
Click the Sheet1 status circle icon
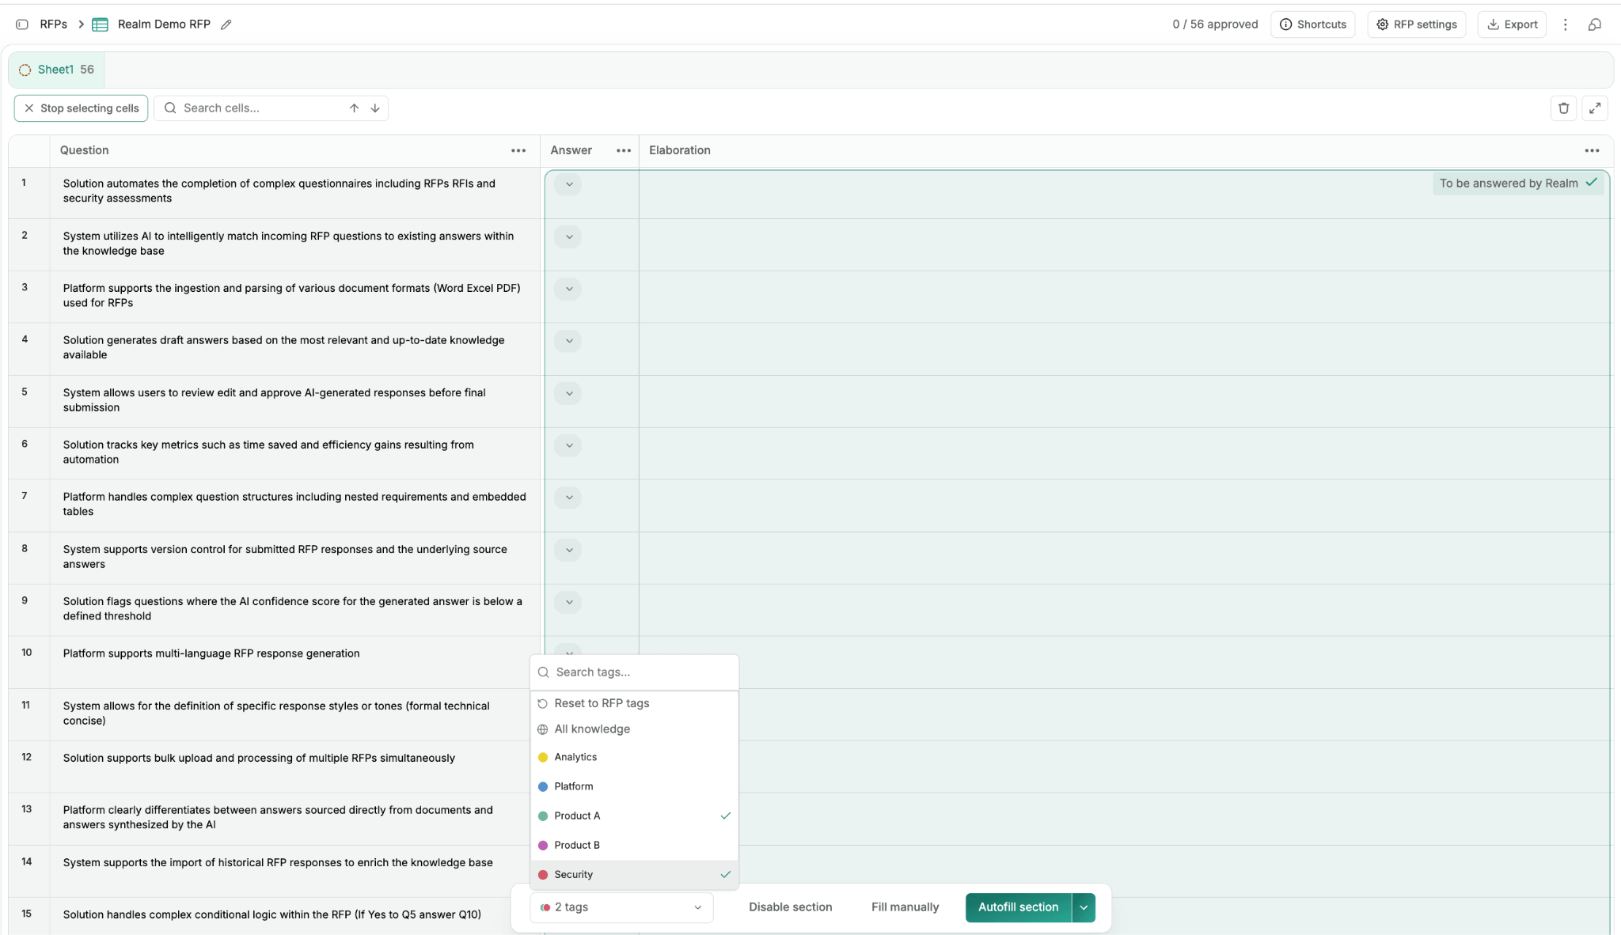coord(25,70)
